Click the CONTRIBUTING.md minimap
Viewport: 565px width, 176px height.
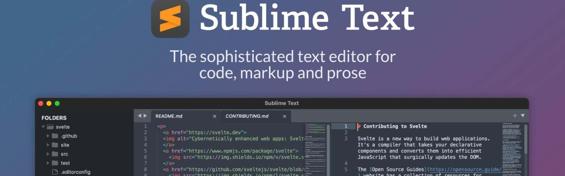pyautogui.click(x=512, y=149)
